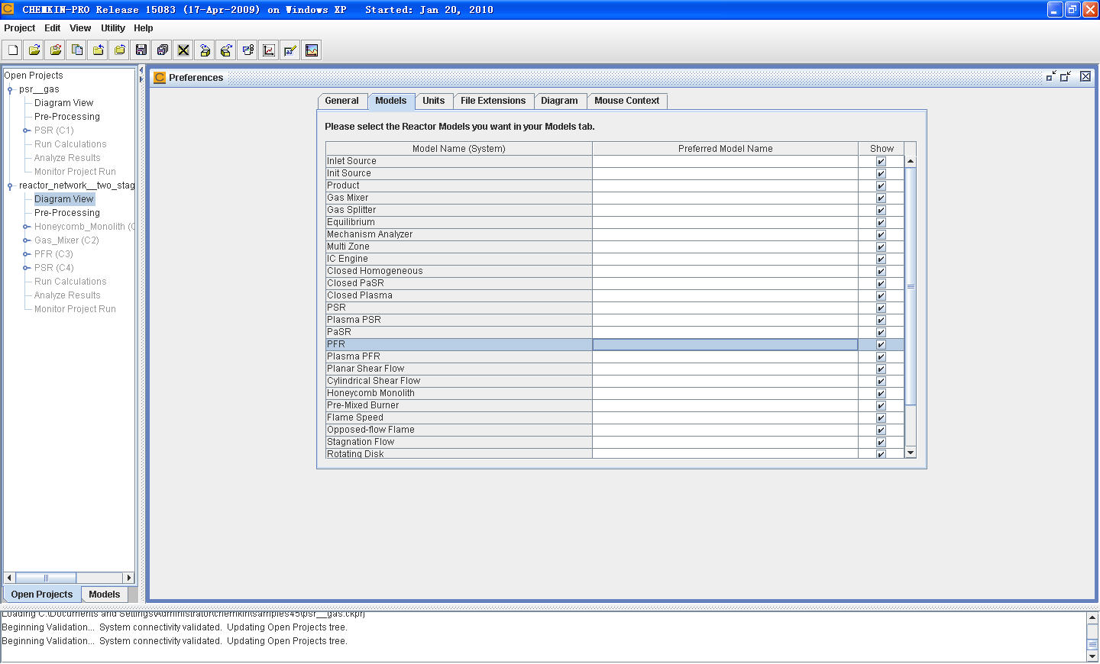Open the Project menu
The height and width of the screenshot is (664, 1100).
(19, 28)
